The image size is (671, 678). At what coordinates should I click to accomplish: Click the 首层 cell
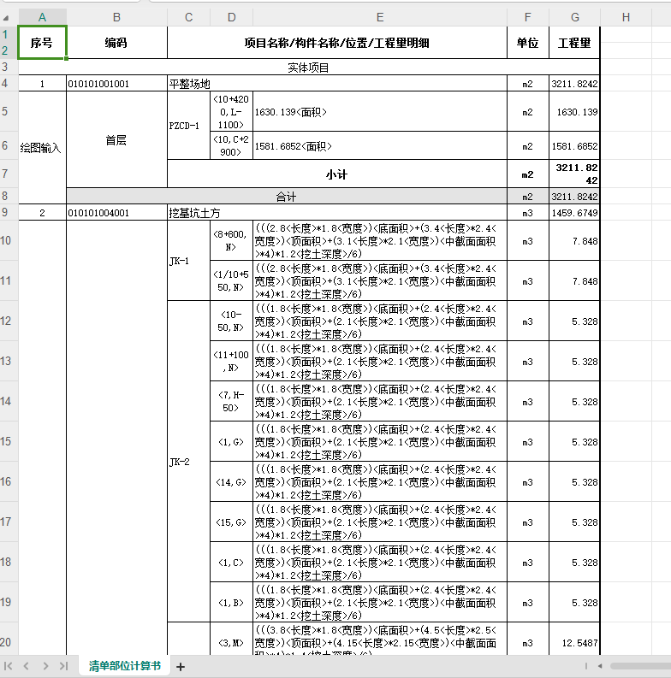click(x=116, y=139)
